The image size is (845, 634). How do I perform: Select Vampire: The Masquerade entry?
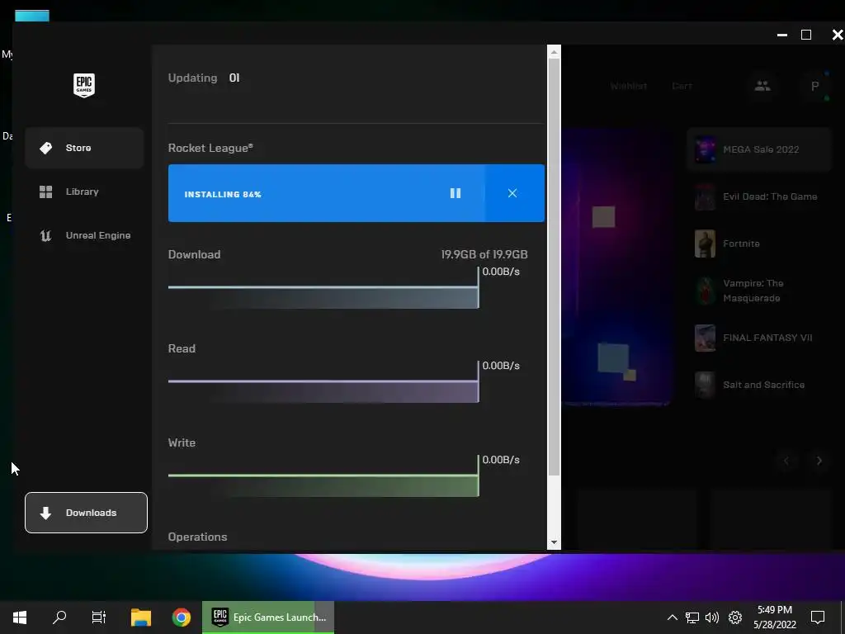[759, 291]
